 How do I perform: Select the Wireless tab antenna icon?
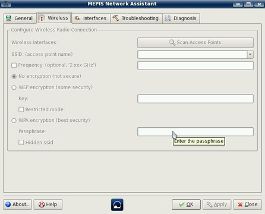click(42, 18)
